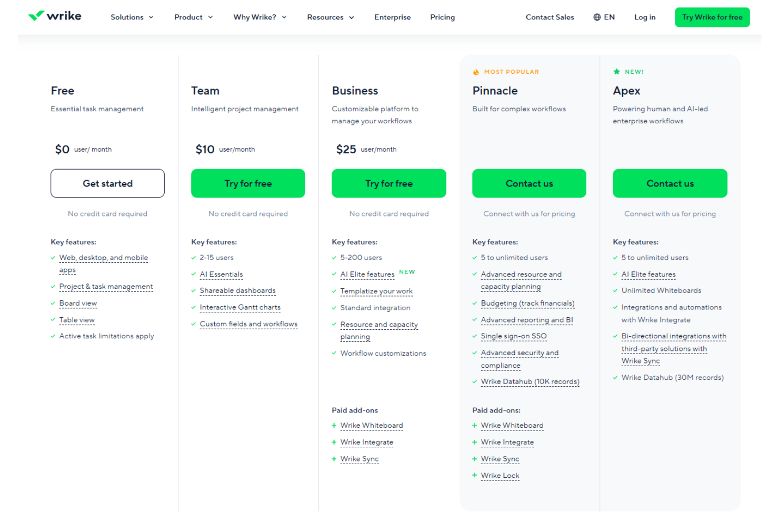Click the Wrike logo
The image size is (779, 520).
click(x=55, y=16)
